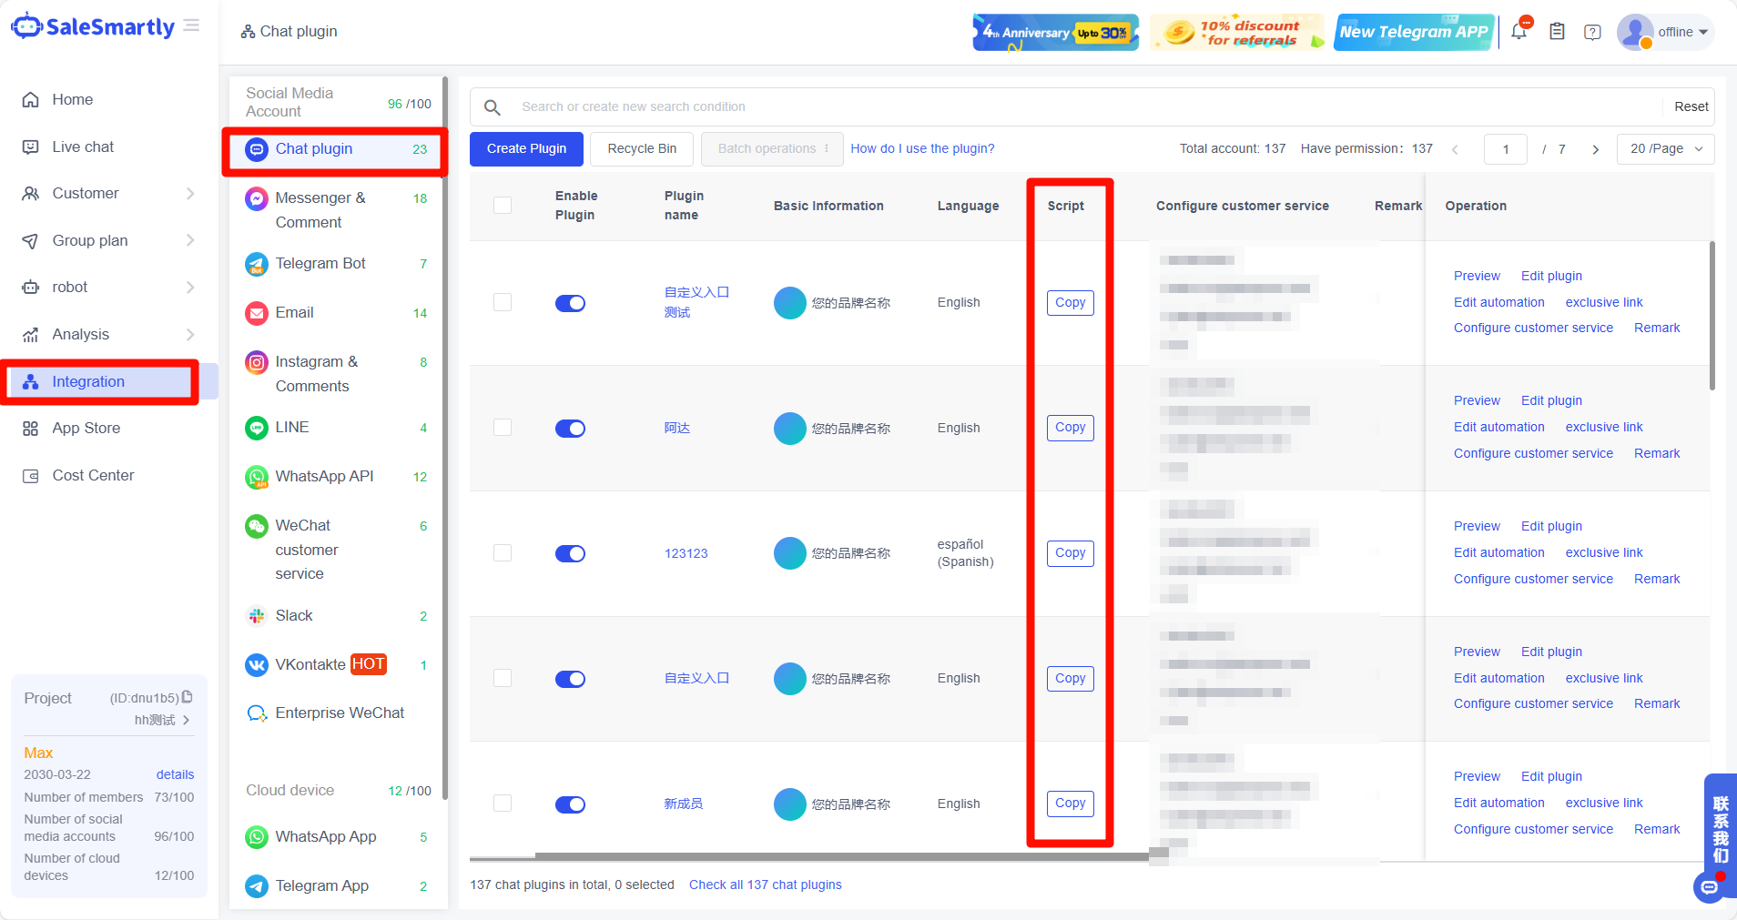Click the clipboard icon in the top bar
The width and height of the screenshot is (1737, 920).
[x=1556, y=31]
